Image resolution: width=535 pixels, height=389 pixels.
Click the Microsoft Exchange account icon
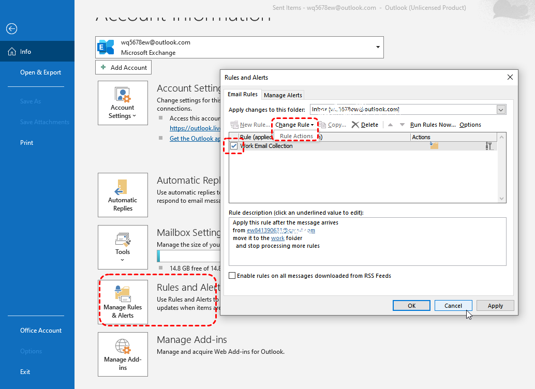click(x=106, y=47)
